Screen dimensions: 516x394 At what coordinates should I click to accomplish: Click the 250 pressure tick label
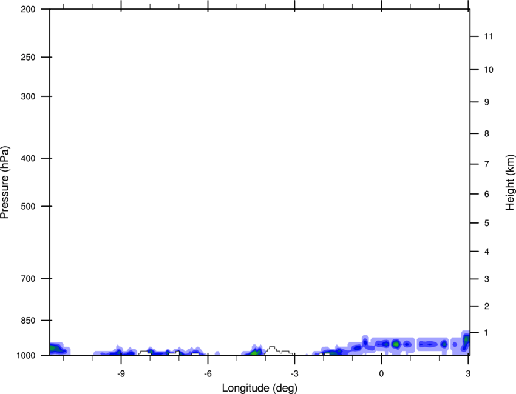(x=28, y=57)
